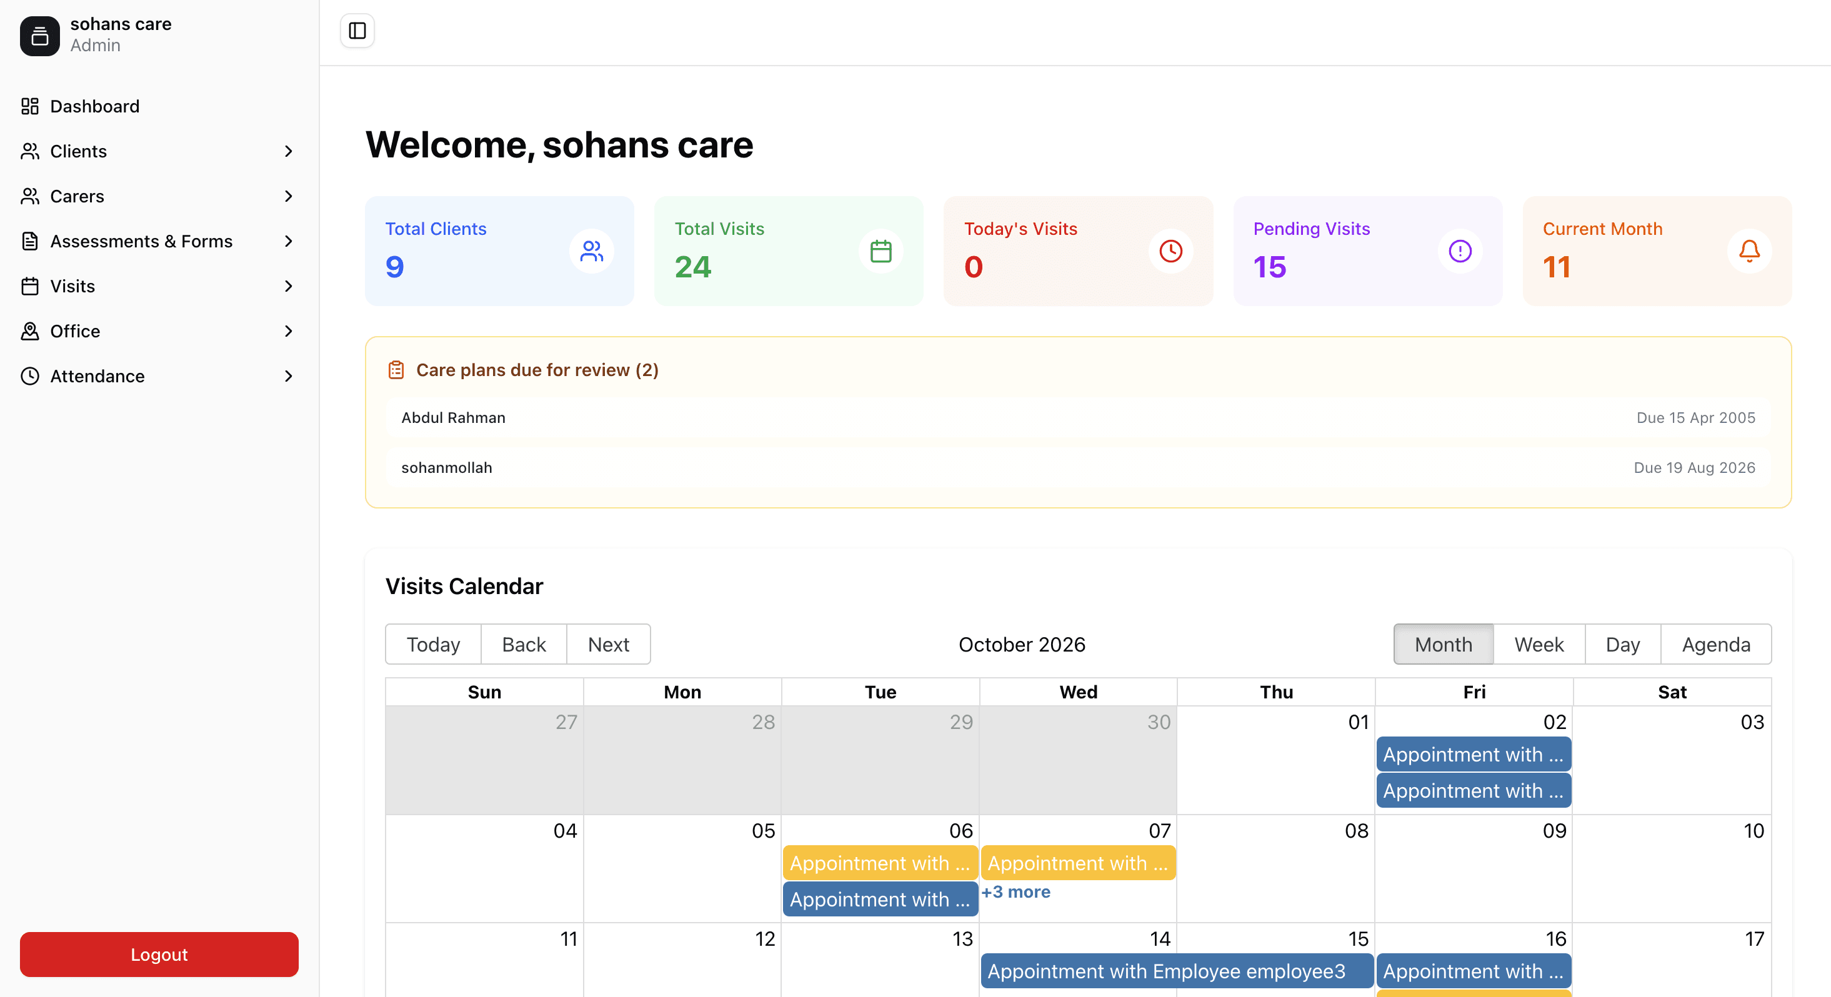Expand the Carers menu chevron
1831x997 pixels.
coord(289,196)
